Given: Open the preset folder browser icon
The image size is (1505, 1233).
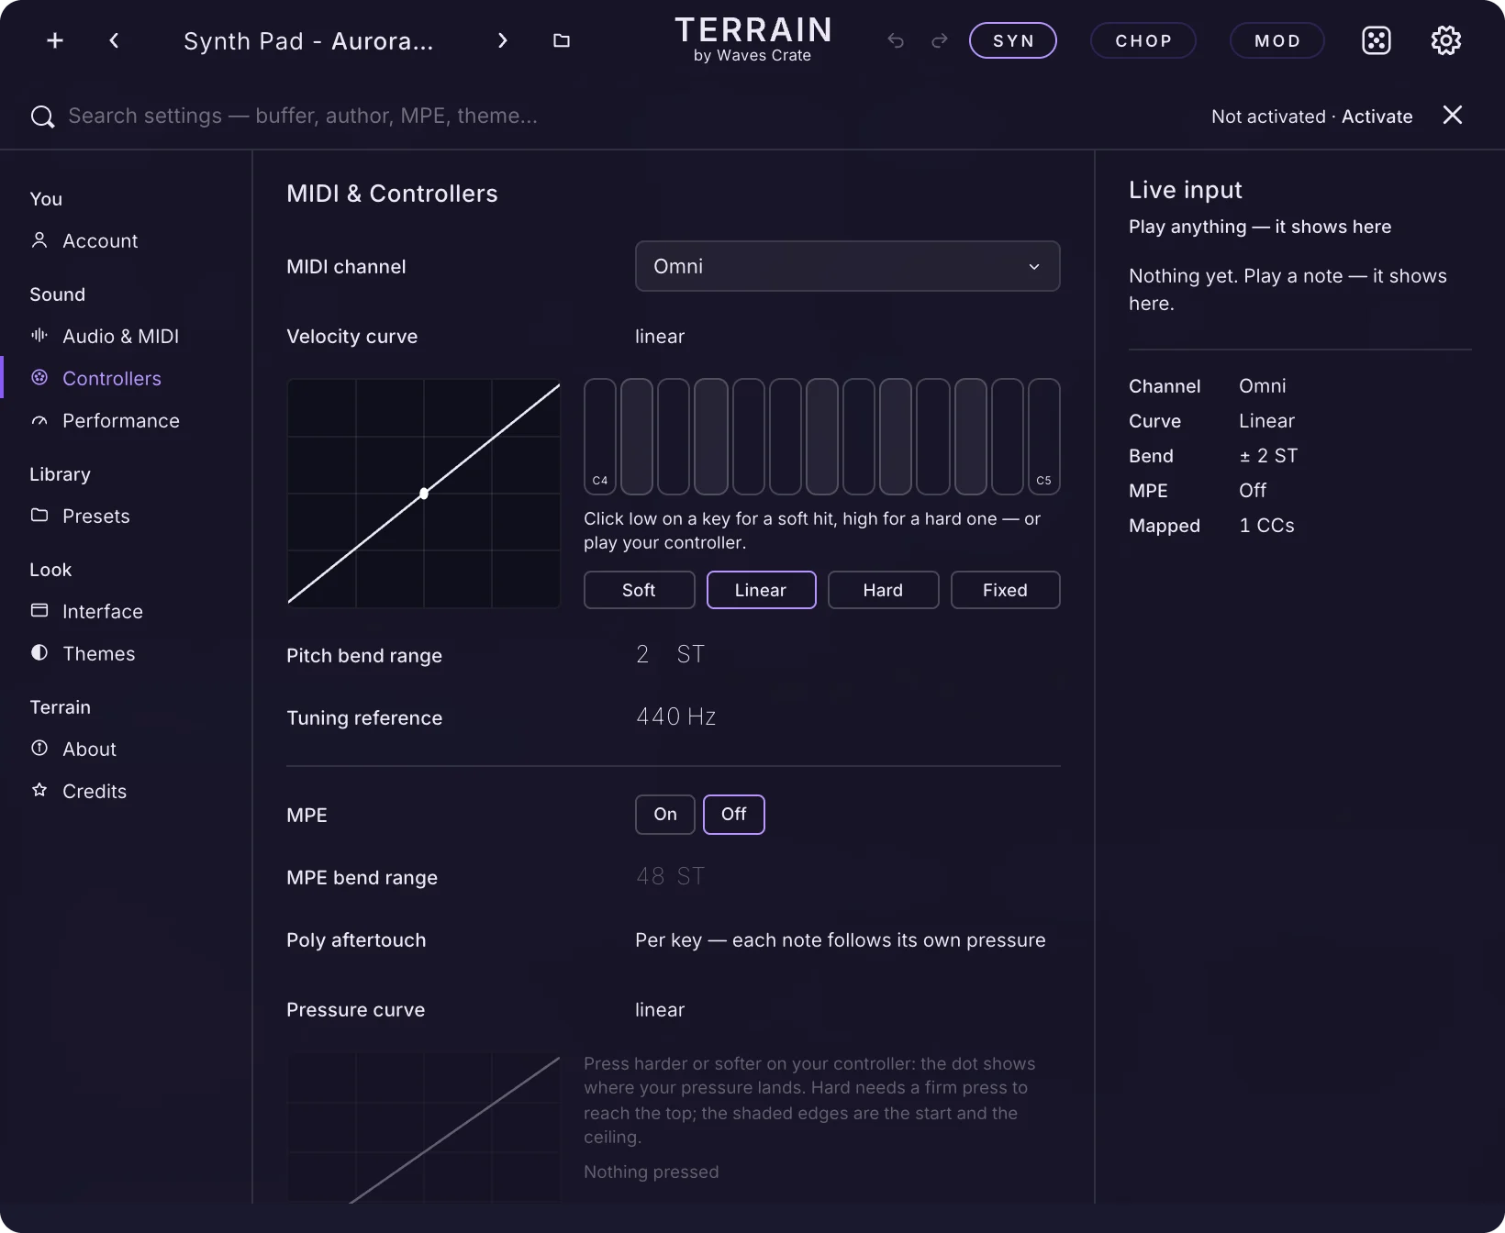Looking at the screenshot, I should (x=562, y=40).
